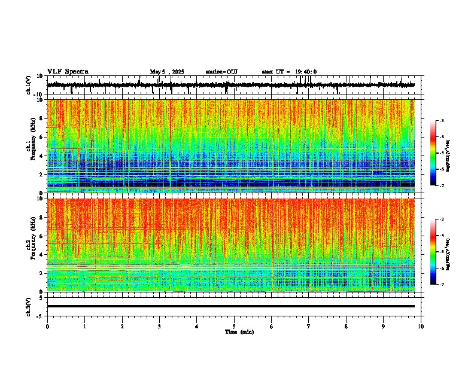Click inside the ch.2 spectrogram panel
This screenshot has height=366, width=474.
coord(231,245)
